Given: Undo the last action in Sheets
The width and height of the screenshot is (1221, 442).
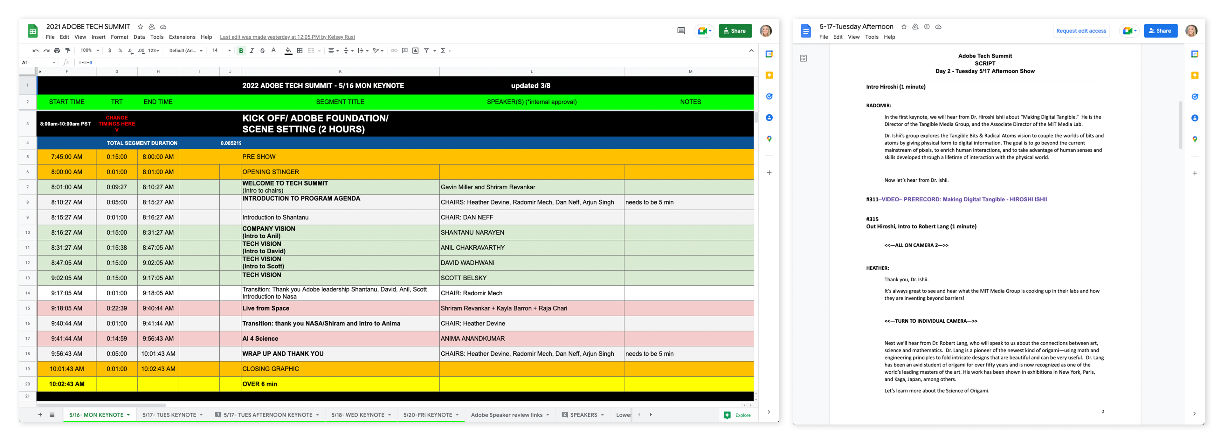Looking at the screenshot, I should (x=36, y=50).
